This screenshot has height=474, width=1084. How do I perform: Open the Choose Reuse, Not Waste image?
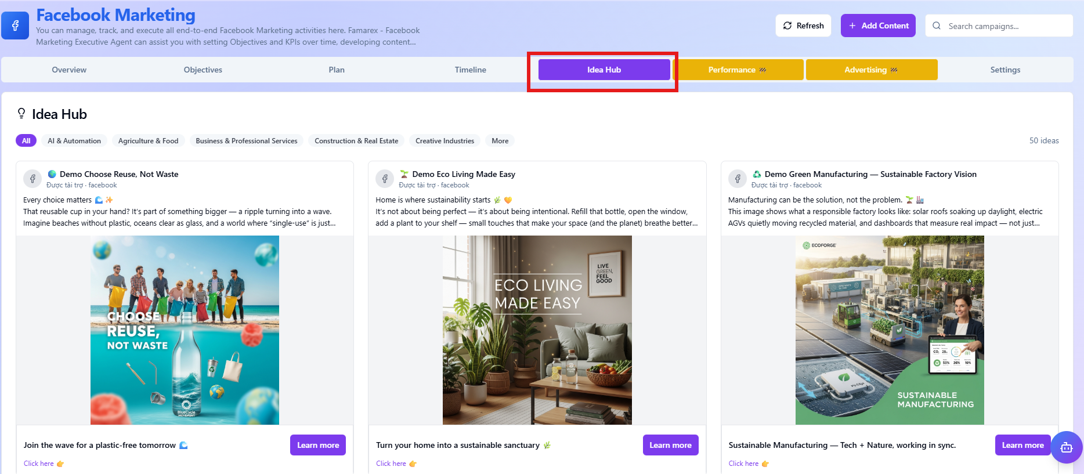tap(185, 330)
